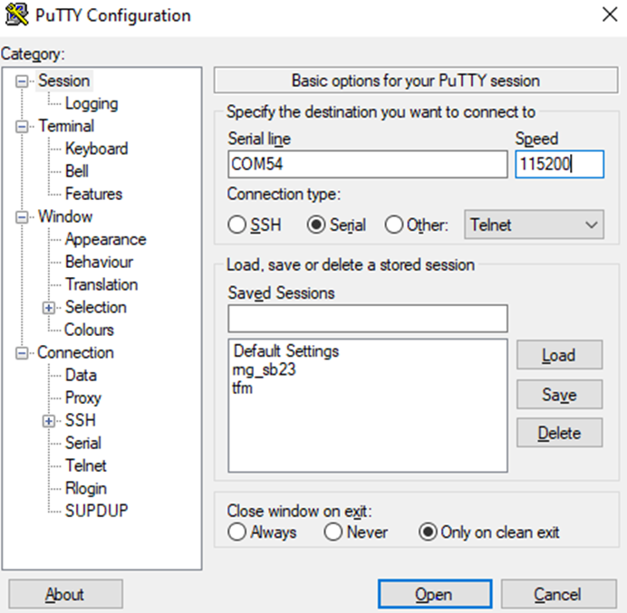This screenshot has width=627, height=613.
Task: Collapse the Session tree node
Action: [x=22, y=81]
